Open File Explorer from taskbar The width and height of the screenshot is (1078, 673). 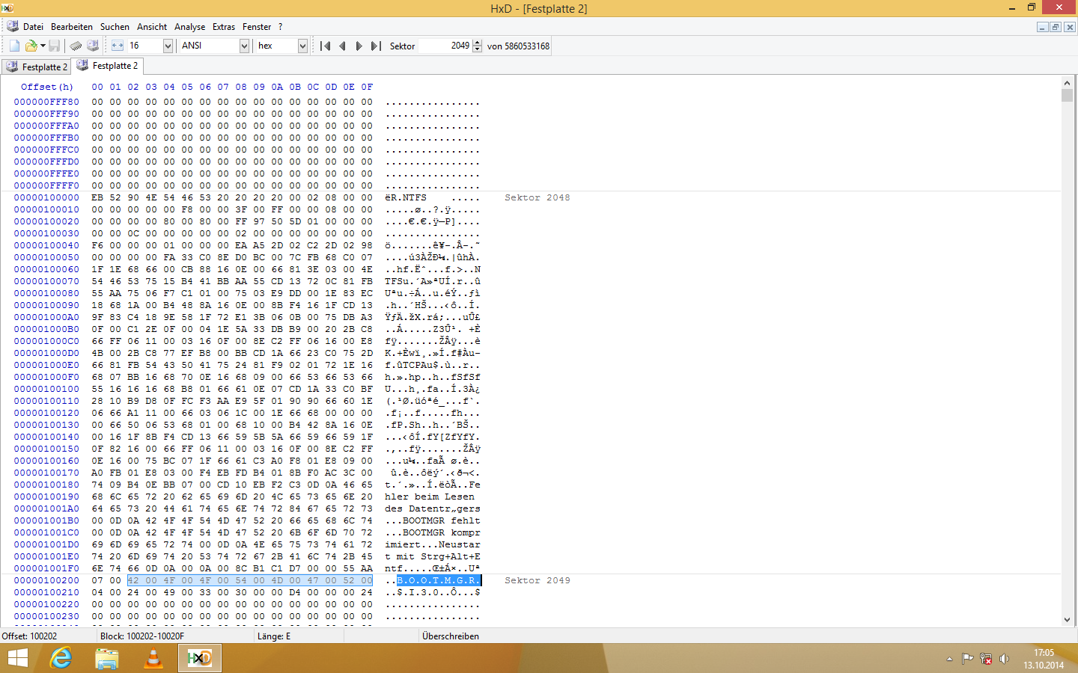(x=107, y=658)
